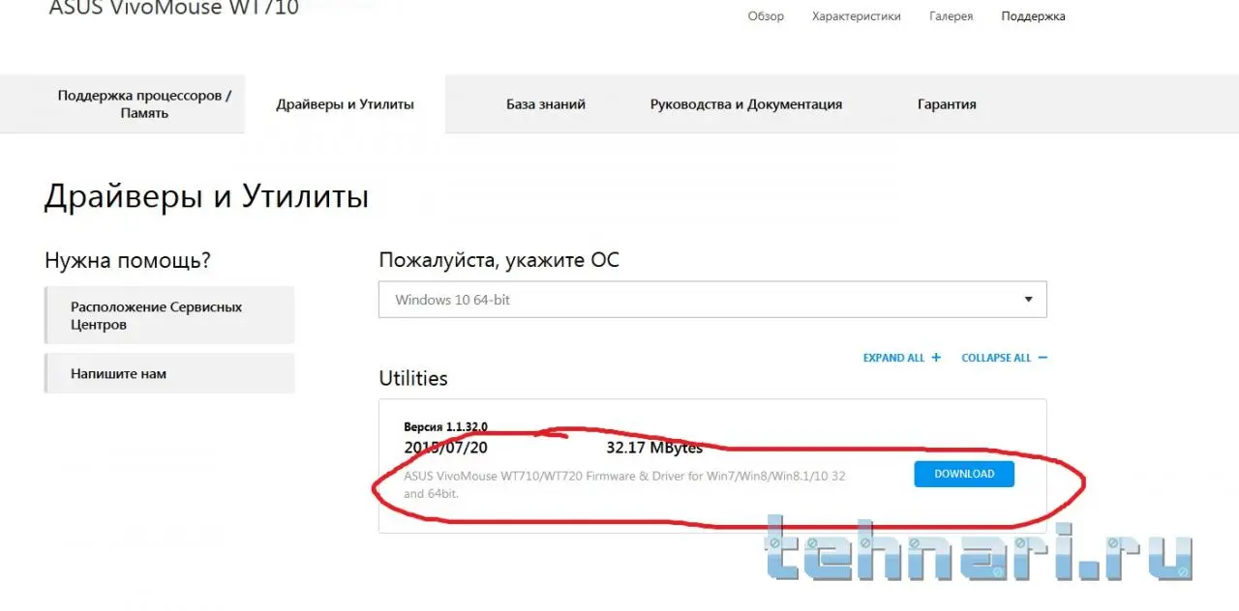Open Руководства и Документация tab
1239x611 pixels.
[746, 104]
